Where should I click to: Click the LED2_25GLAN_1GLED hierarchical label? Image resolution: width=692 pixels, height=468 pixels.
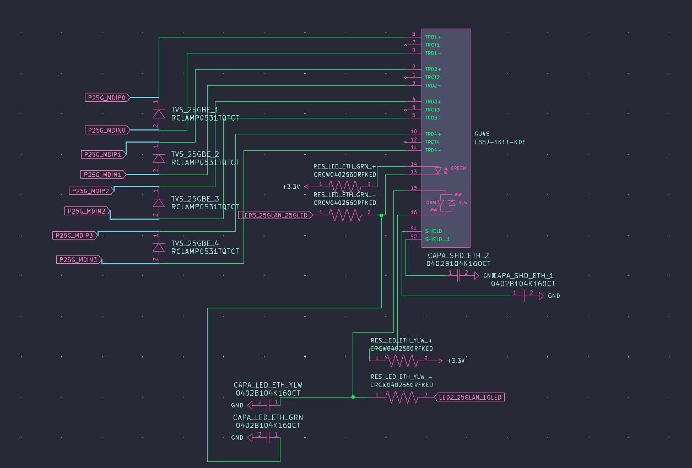click(470, 397)
